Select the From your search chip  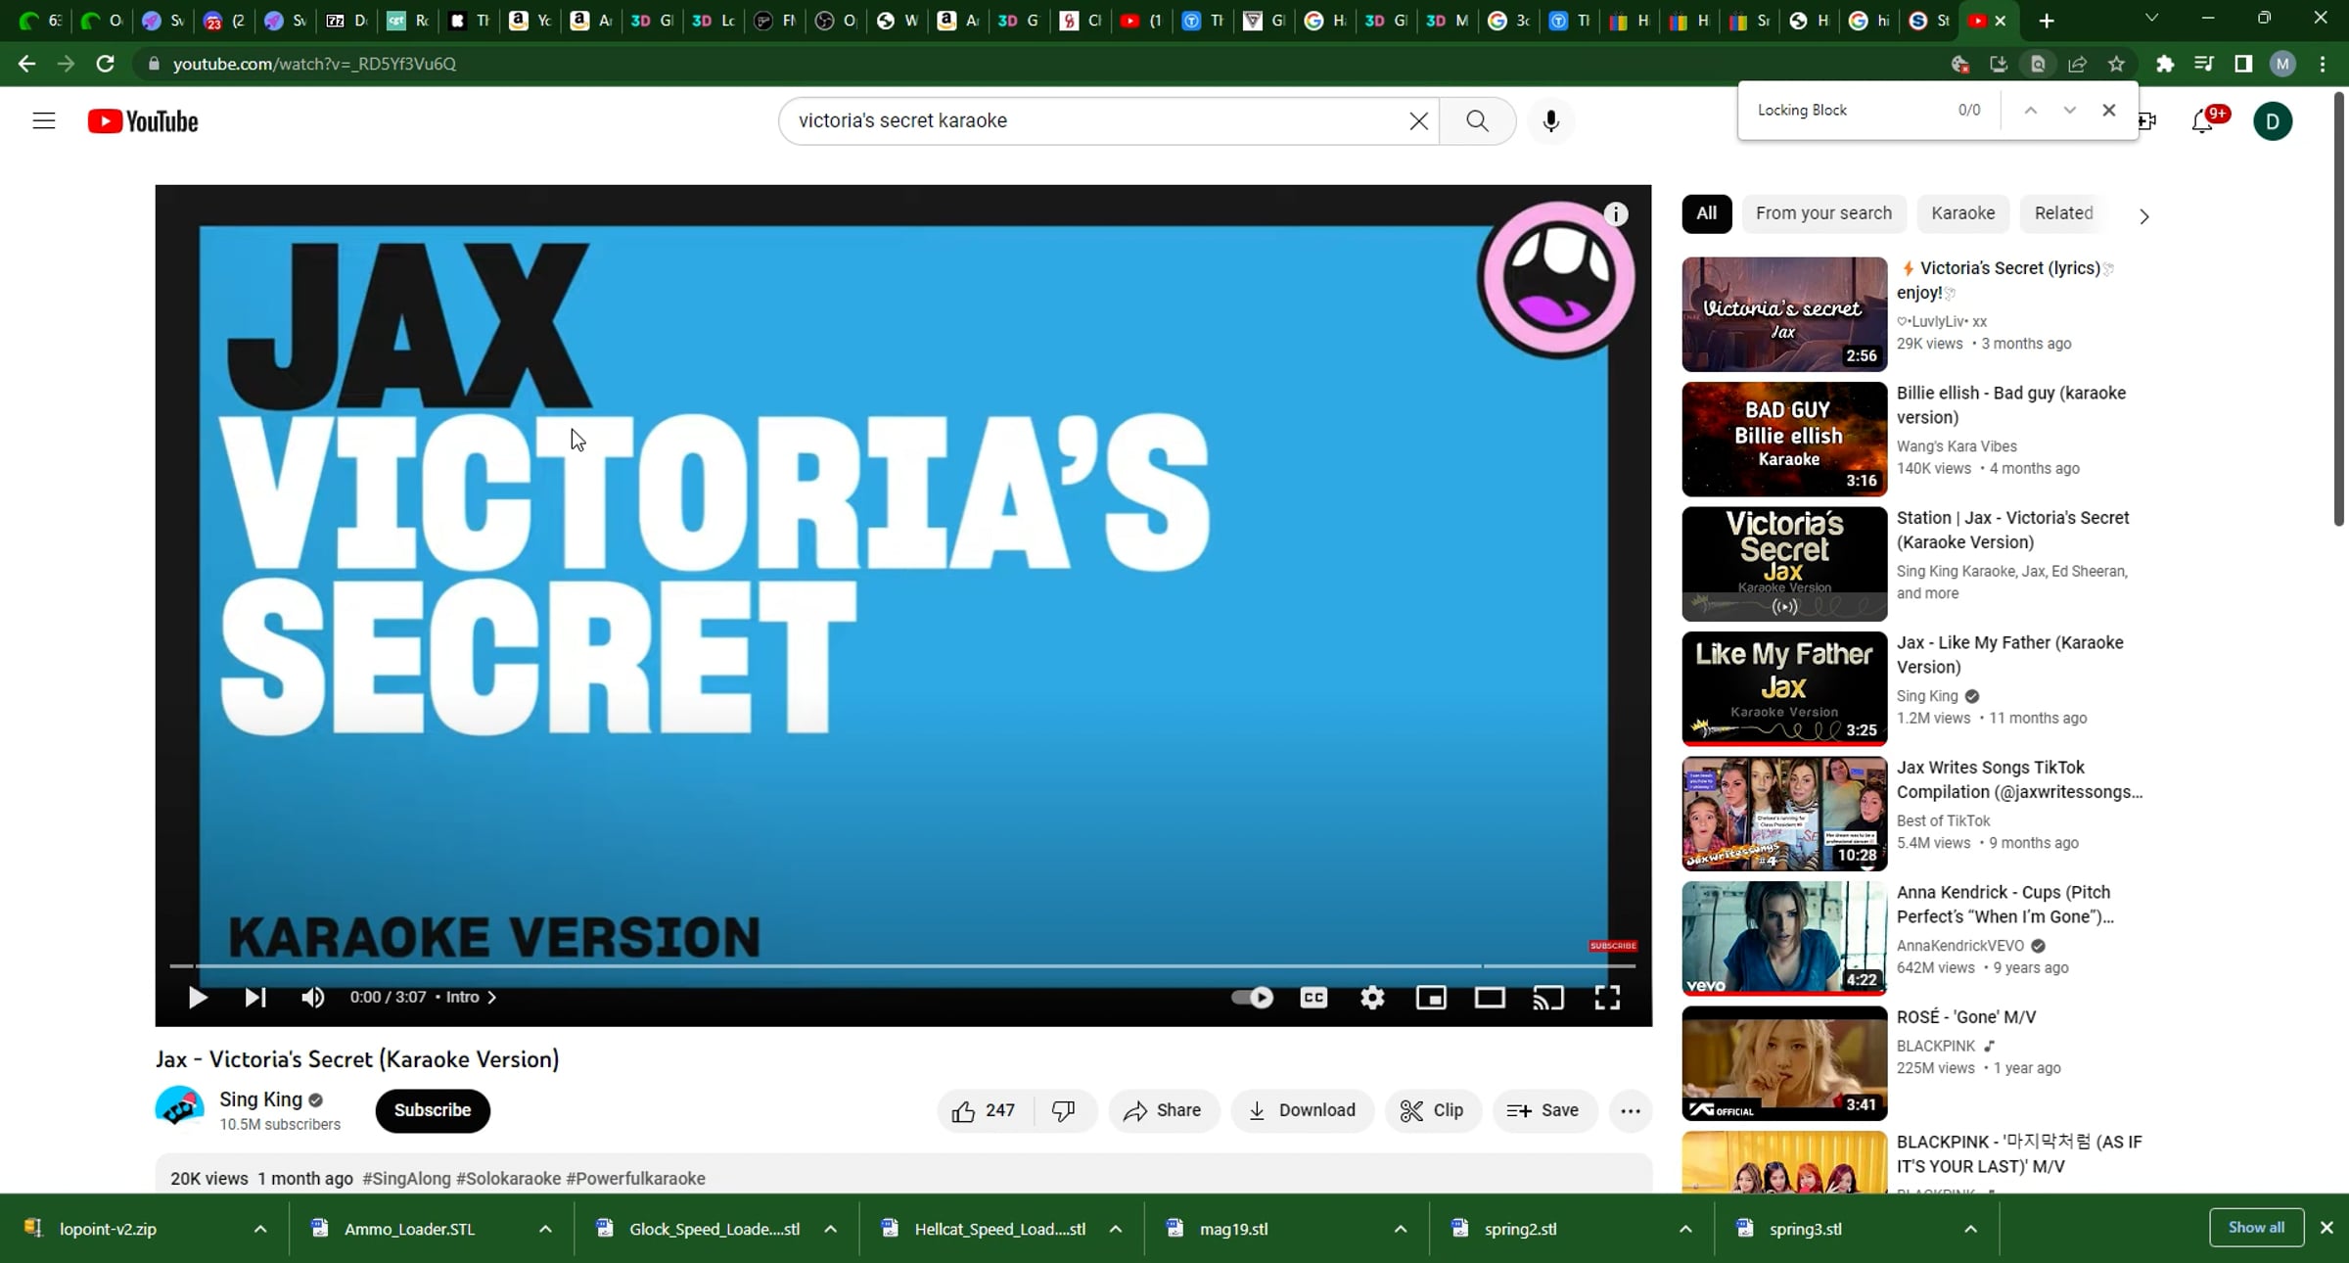1822,213
